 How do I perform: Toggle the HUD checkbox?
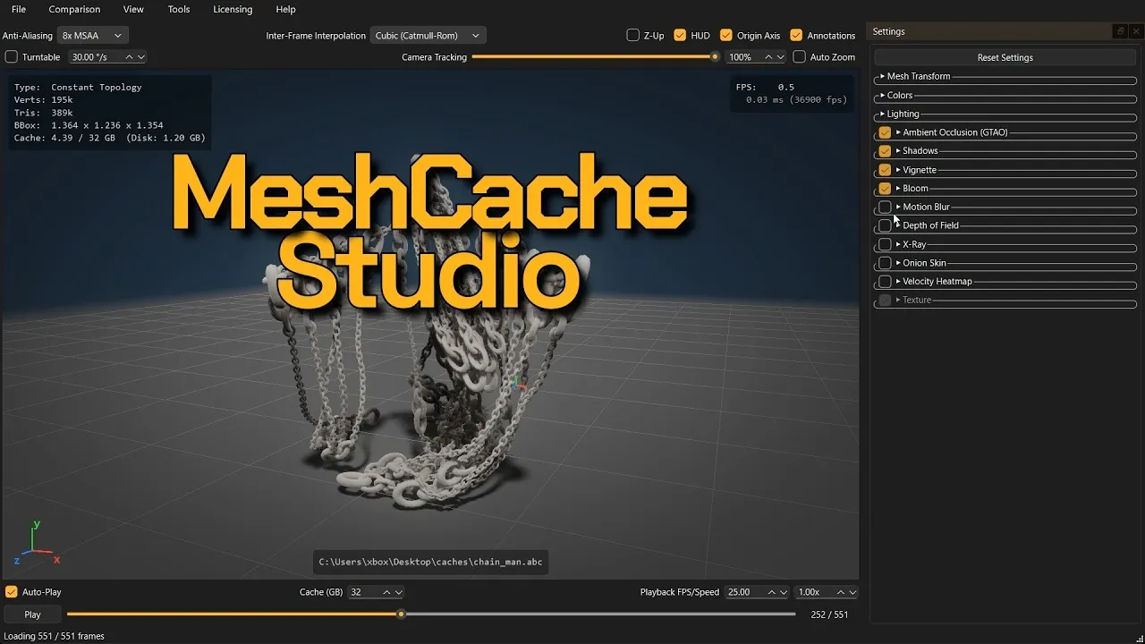click(680, 36)
